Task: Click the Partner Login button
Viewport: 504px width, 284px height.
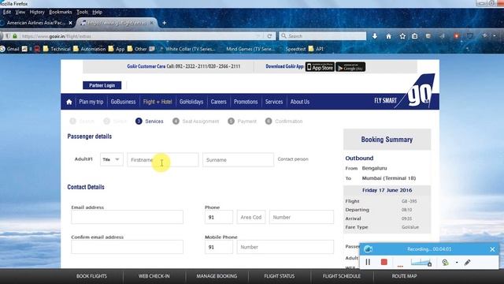Action: pyautogui.click(x=102, y=85)
